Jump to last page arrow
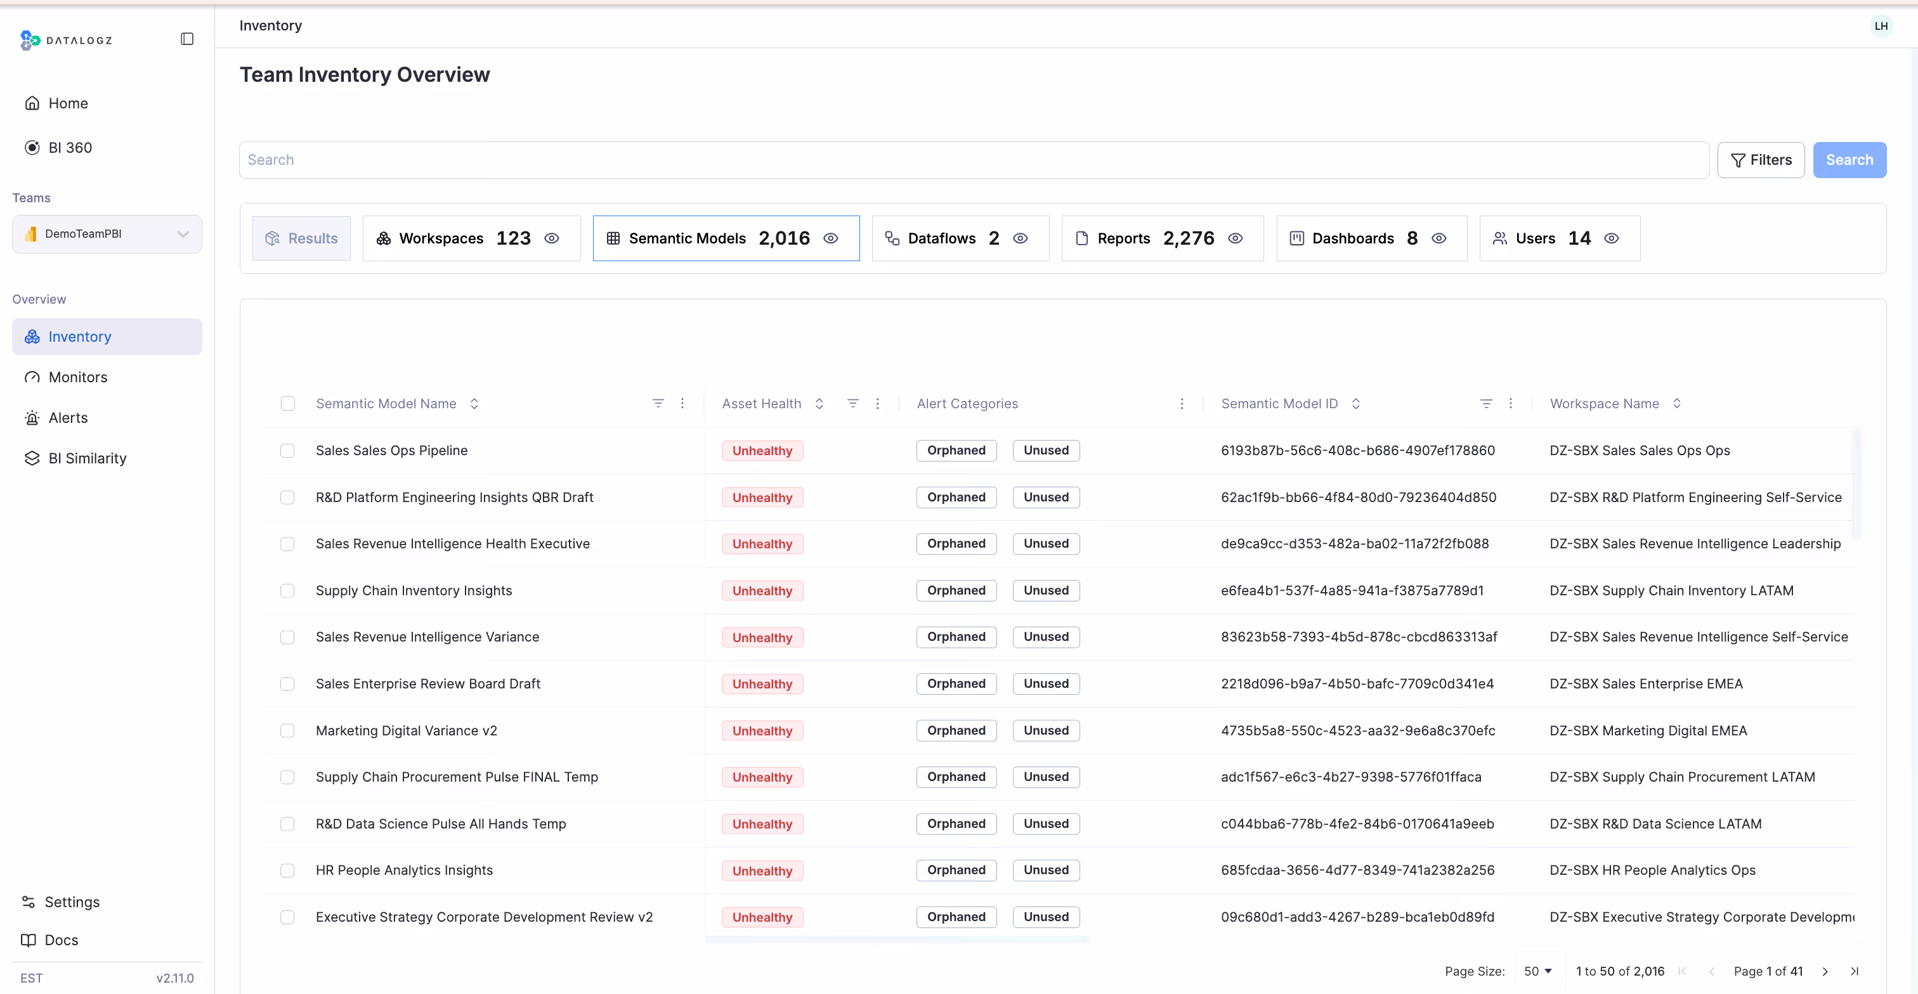 coord(1854,971)
